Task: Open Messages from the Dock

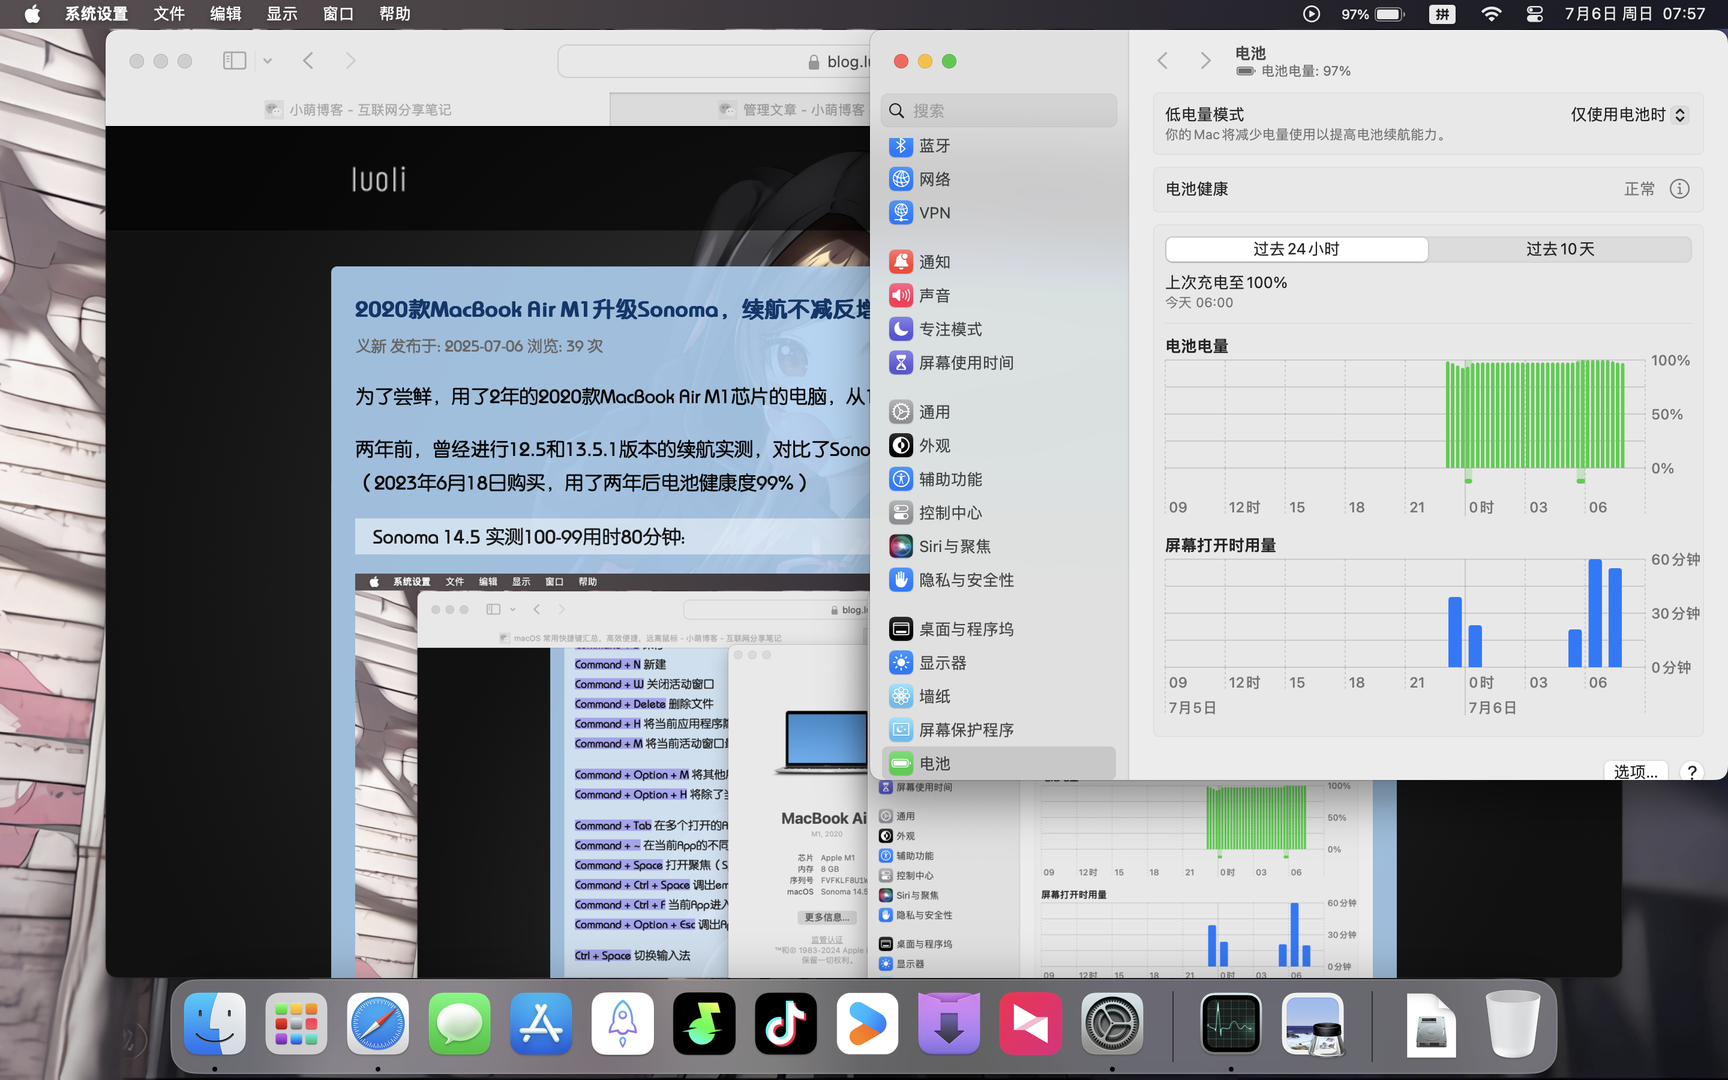Action: tap(459, 1024)
